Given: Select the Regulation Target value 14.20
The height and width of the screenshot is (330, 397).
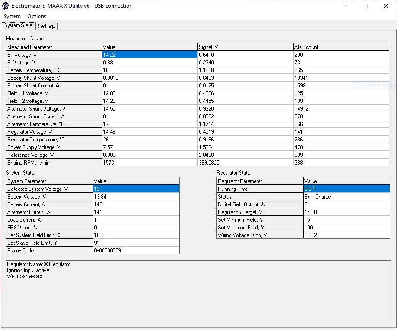Looking at the screenshot, I should 346,212.
